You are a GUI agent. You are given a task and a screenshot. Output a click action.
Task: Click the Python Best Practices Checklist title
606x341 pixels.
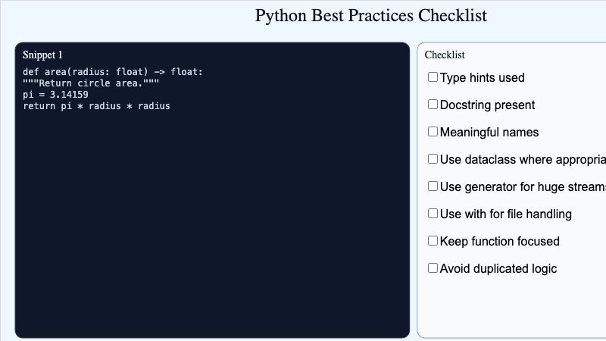point(370,16)
